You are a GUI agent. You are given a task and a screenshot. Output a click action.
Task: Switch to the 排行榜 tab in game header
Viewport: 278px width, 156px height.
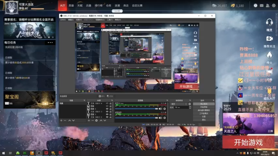click(99, 6)
